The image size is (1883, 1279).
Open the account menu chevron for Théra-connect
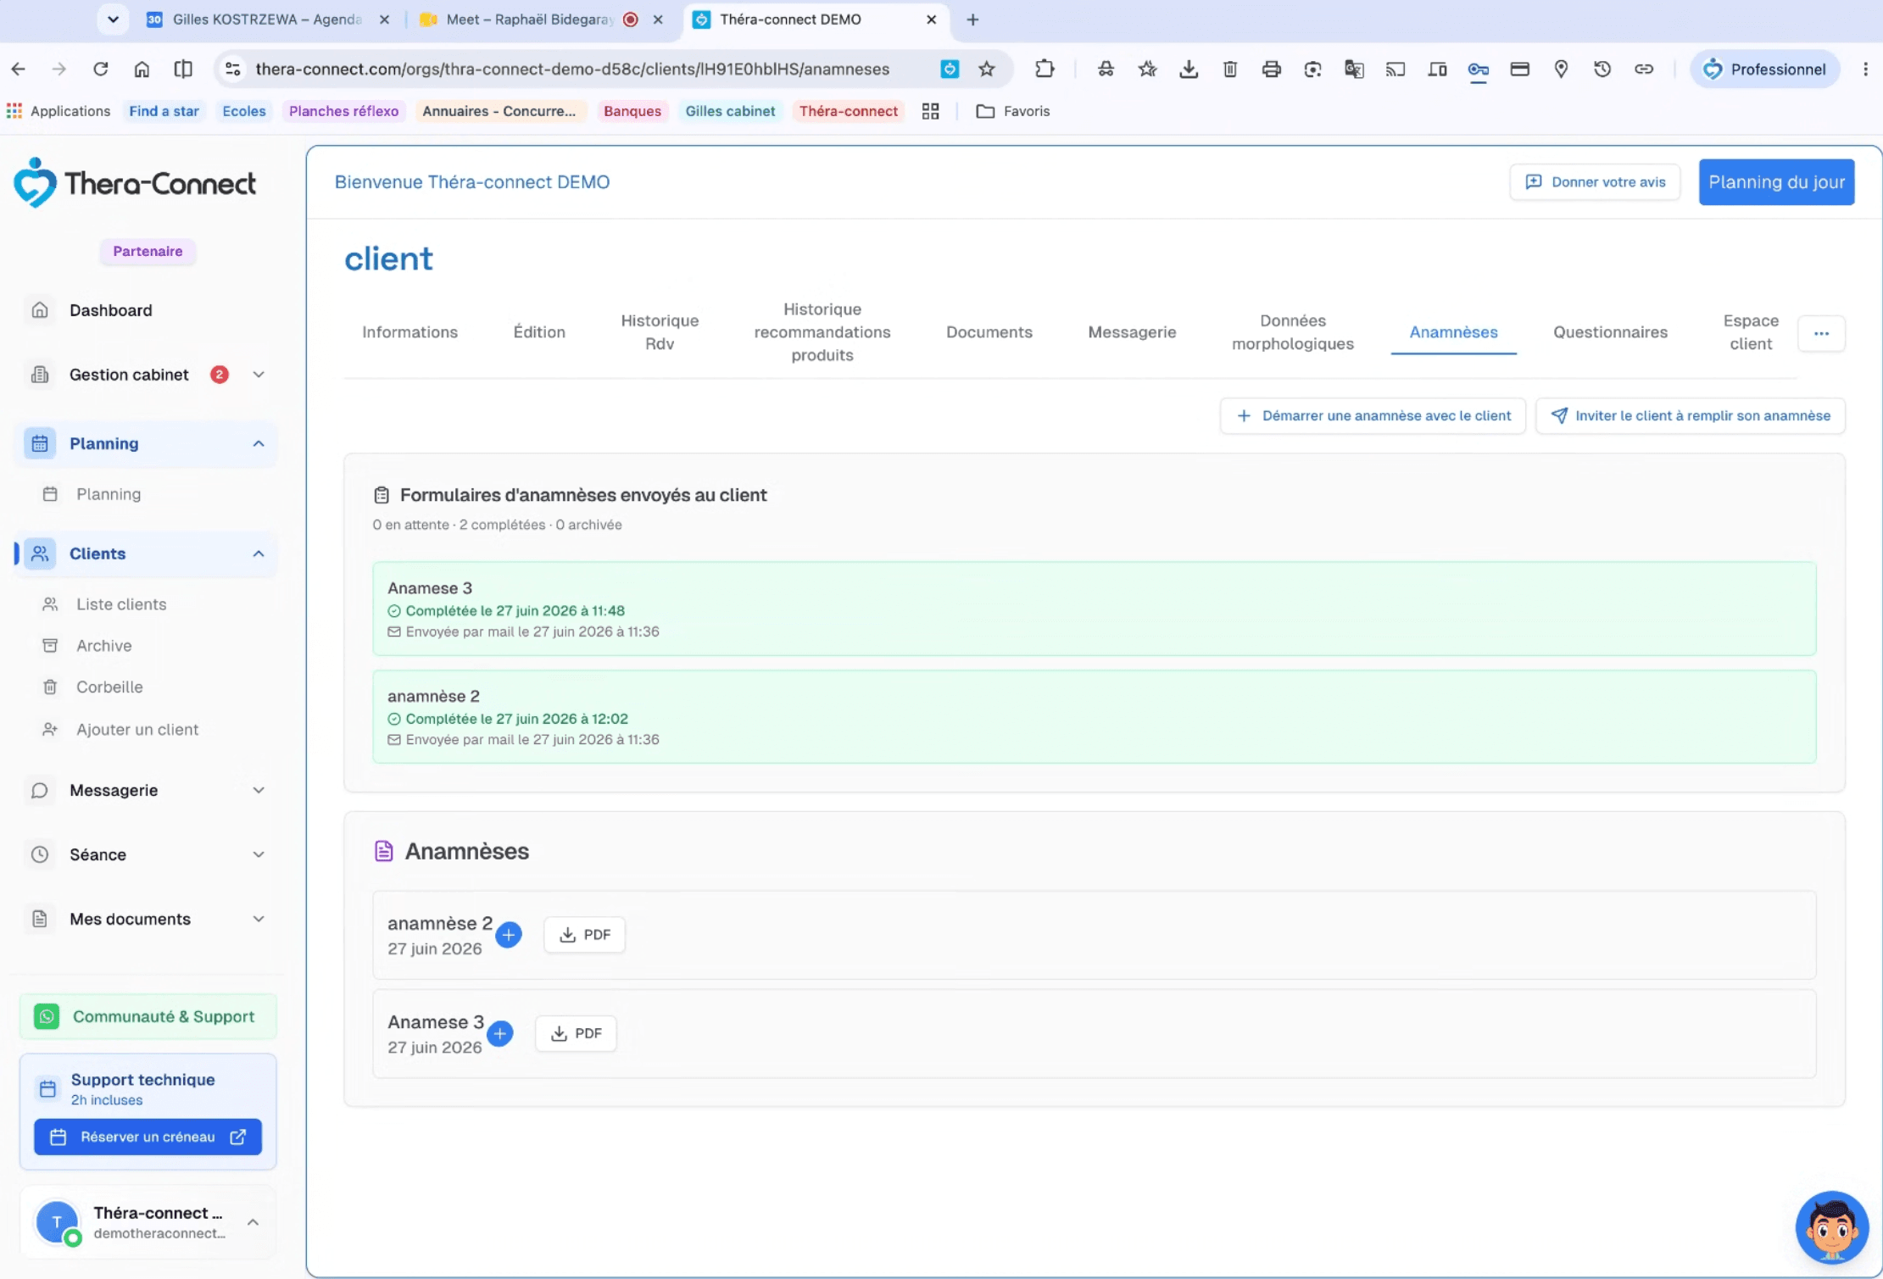(253, 1222)
